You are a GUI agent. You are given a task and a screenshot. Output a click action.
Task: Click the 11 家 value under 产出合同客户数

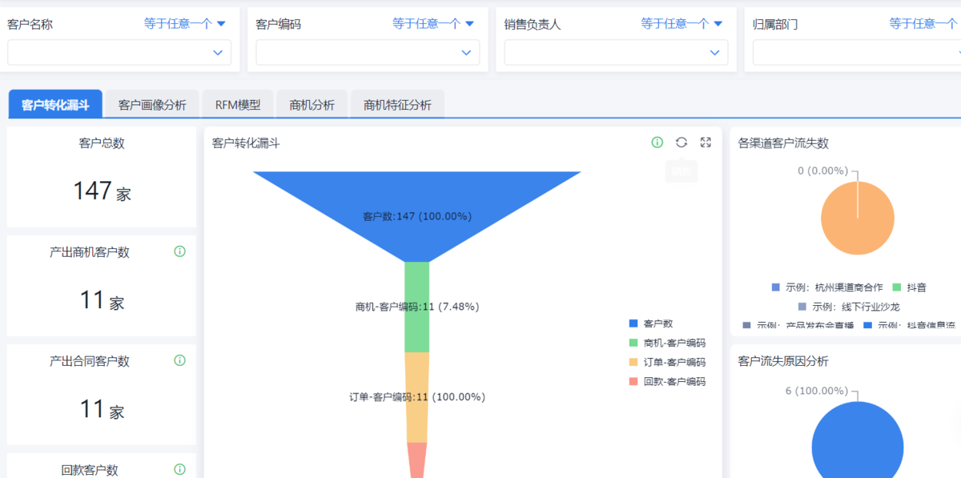(x=102, y=409)
